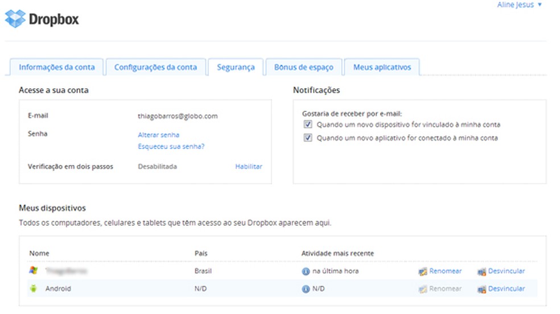The height and width of the screenshot is (314, 560).
Task: Click Renomear link in the Brasil row
Action: (x=446, y=271)
